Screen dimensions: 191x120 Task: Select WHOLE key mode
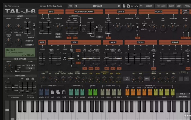[x=82, y=92]
